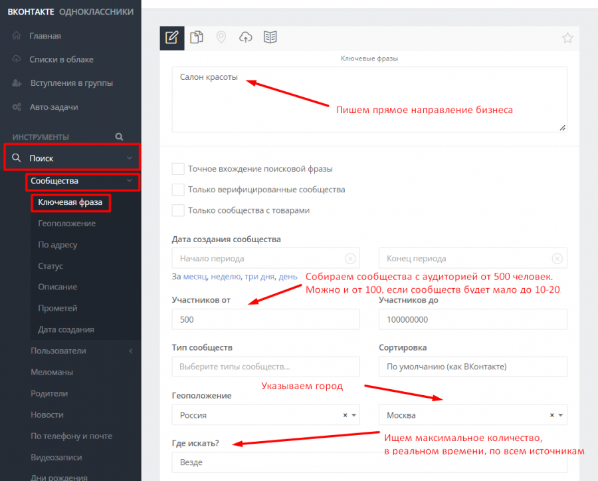
Task: Select Описание search option
Action: pyautogui.click(x=58, y=287)
